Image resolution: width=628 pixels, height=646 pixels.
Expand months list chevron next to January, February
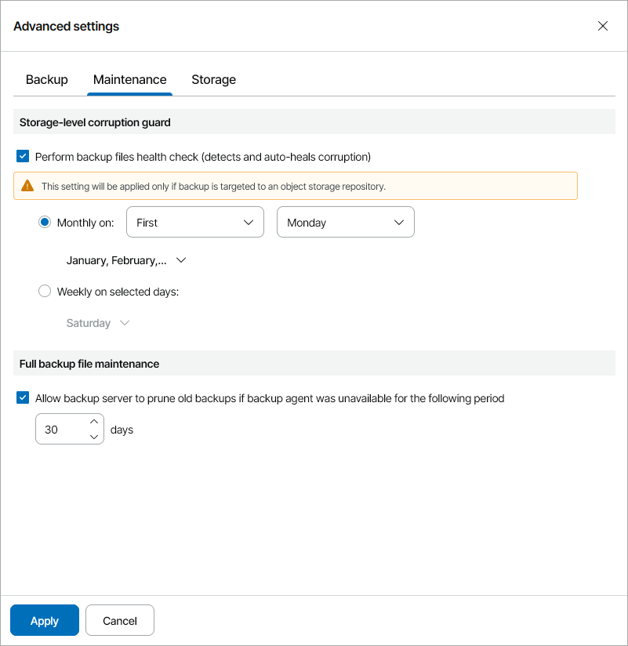tap(182, 260)
